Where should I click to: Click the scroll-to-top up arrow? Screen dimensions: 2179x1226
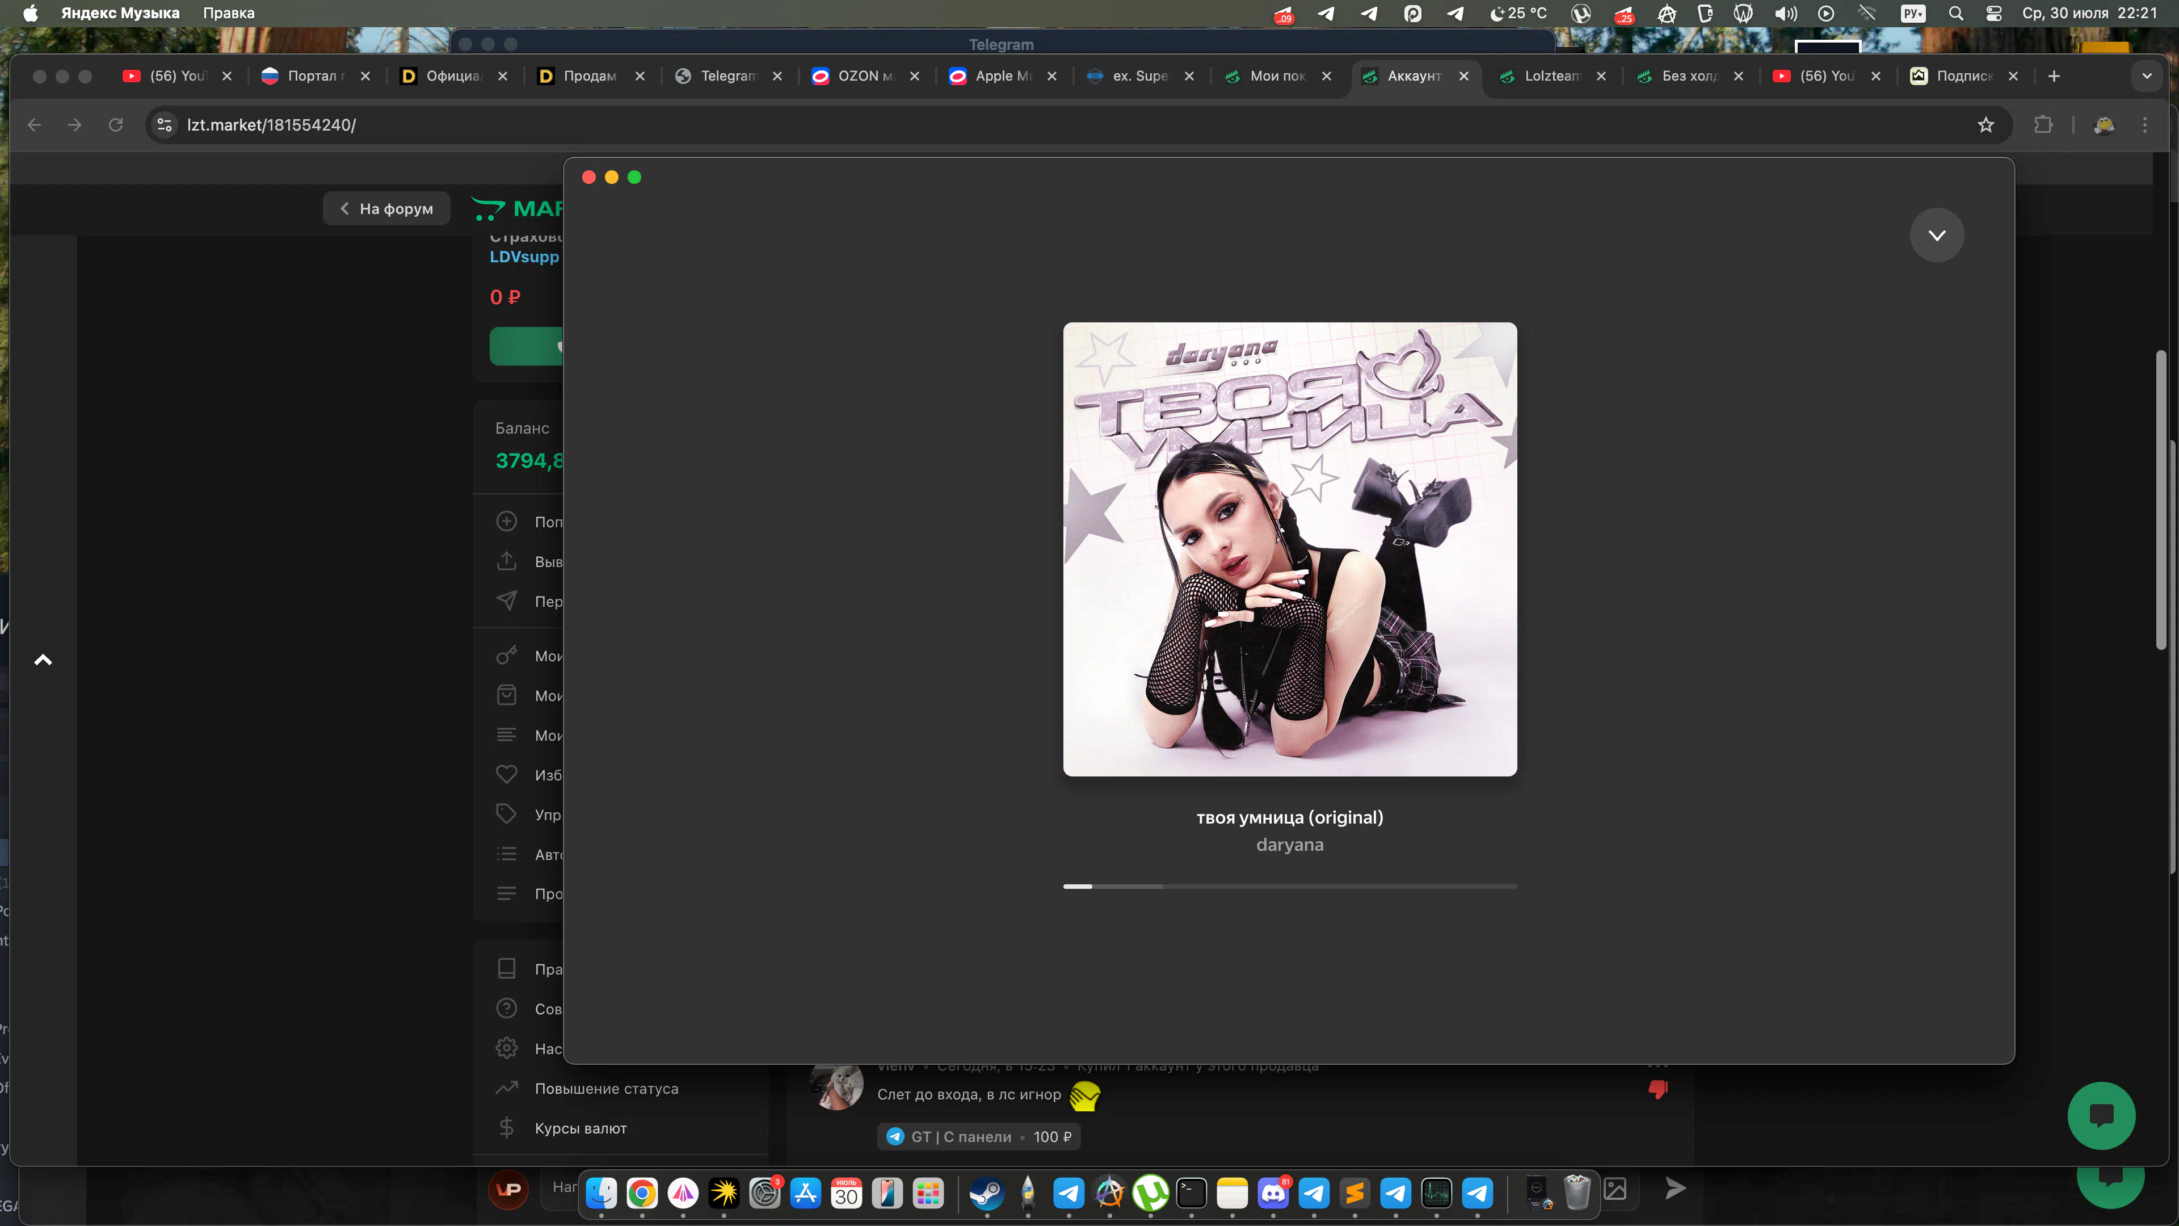[43, 660]
